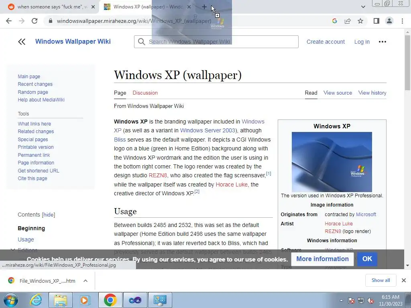The image size is (411, 308).
Task: Open Windows Explorer folder in taskbar
Action: 60,300
